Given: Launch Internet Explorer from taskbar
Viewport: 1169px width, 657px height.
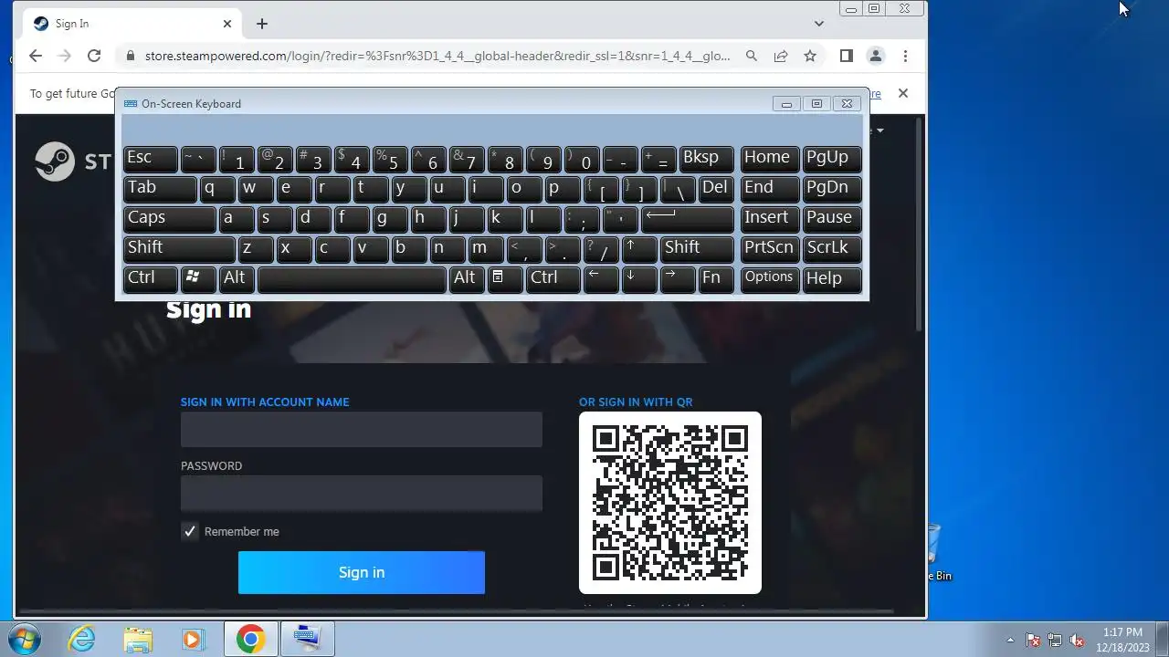Looking at the screenshot, I should [82, 639].
